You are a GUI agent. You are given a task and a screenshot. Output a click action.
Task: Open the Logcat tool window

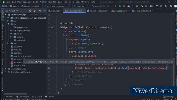37,97
